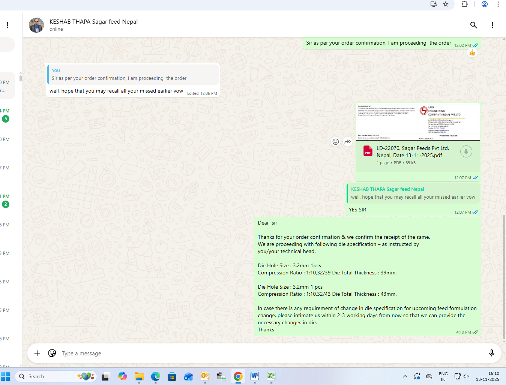
Task: Open chat options three-dot menu
Action: [492, 25]
